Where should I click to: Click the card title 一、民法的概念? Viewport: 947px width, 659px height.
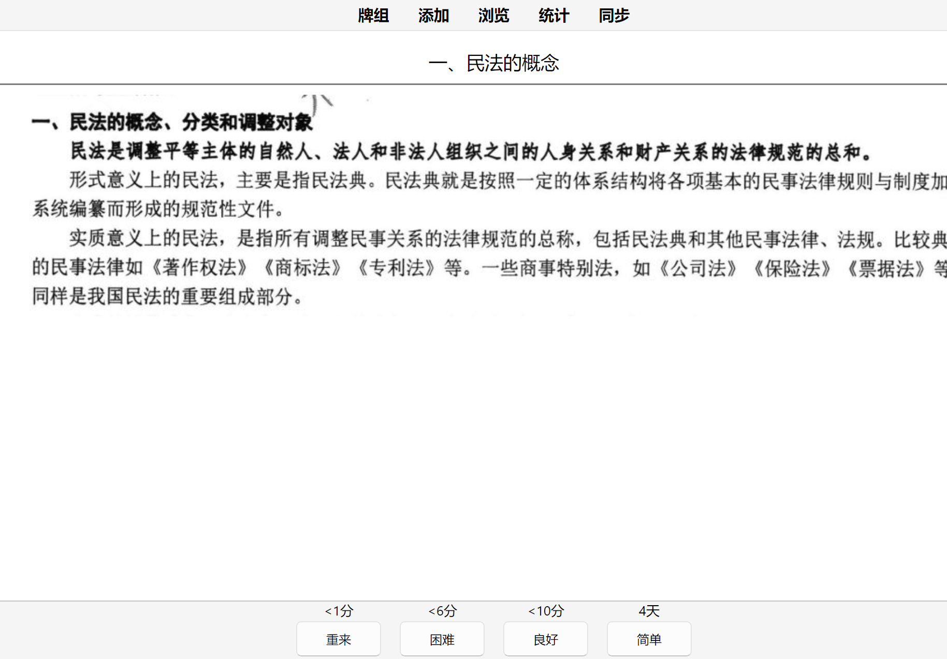493,63
